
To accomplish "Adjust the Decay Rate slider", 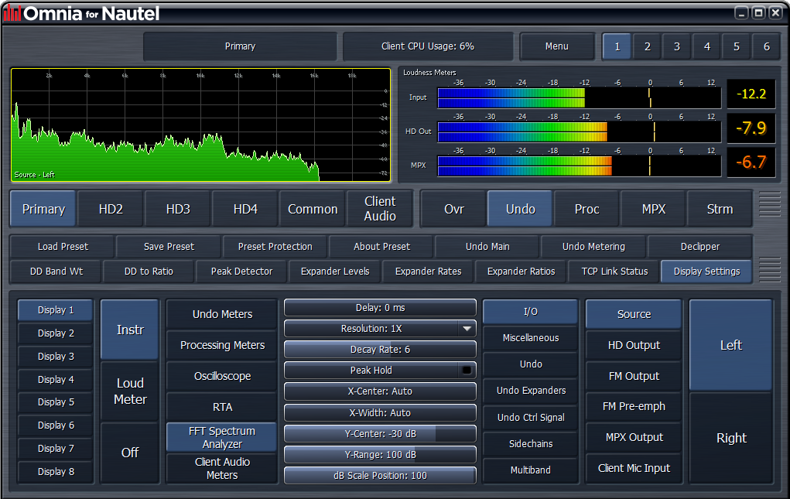I will [x=380, y=350].
